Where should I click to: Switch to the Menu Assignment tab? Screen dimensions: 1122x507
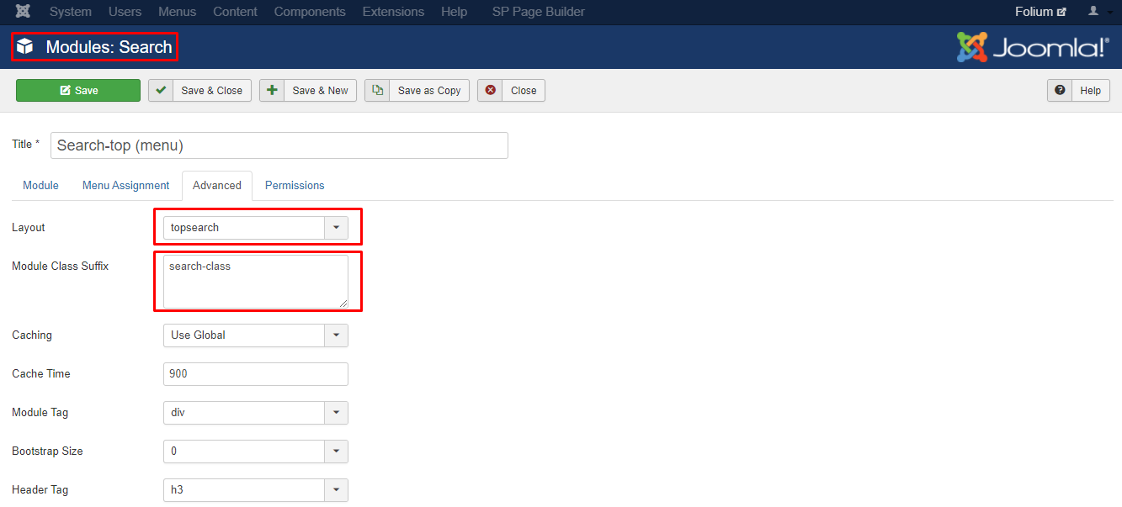coord(126,185)
